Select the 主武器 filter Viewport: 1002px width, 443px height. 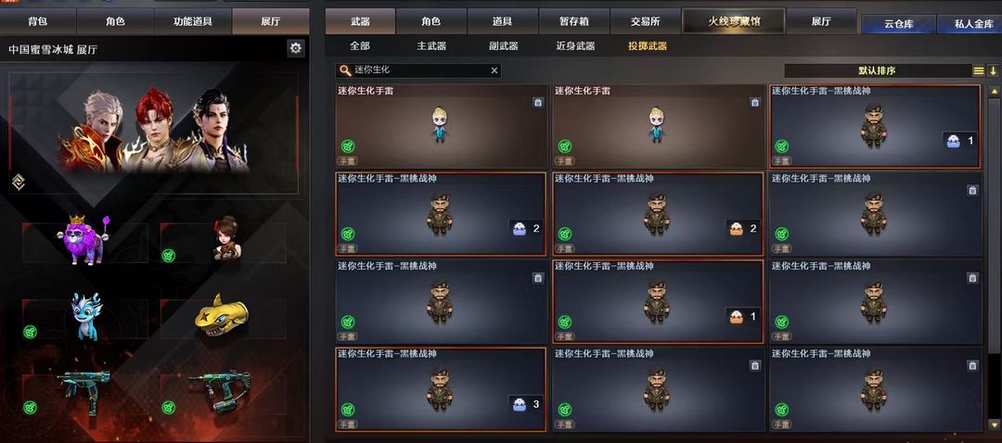point(431,46)
